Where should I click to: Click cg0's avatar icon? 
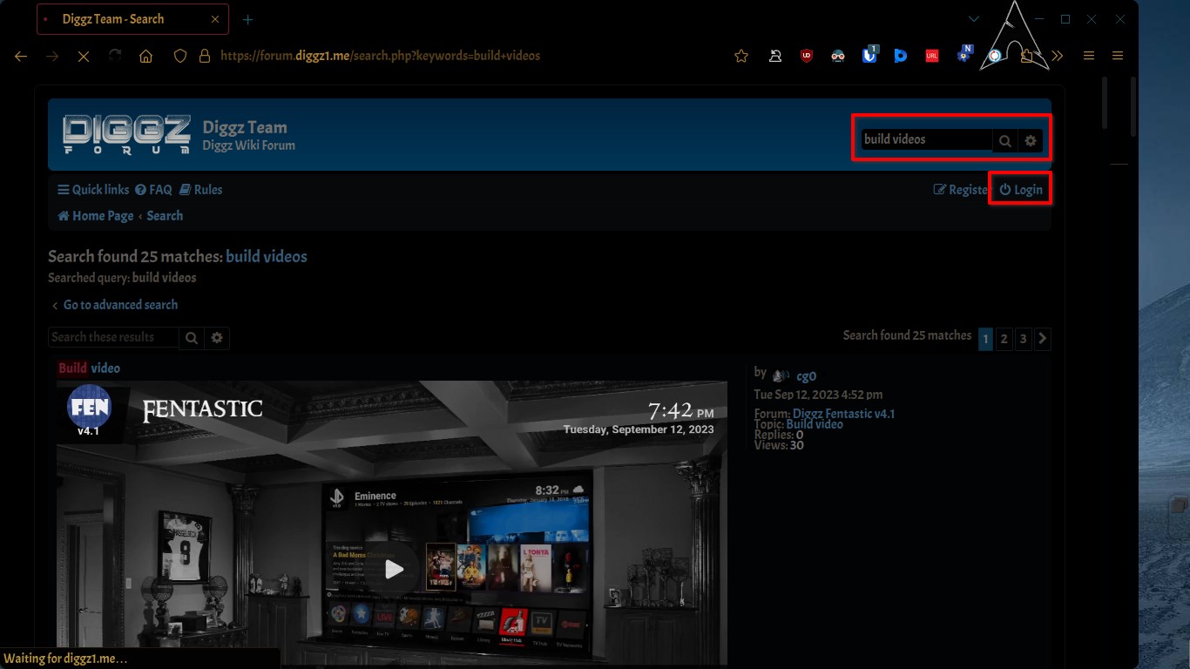(781, 376)
